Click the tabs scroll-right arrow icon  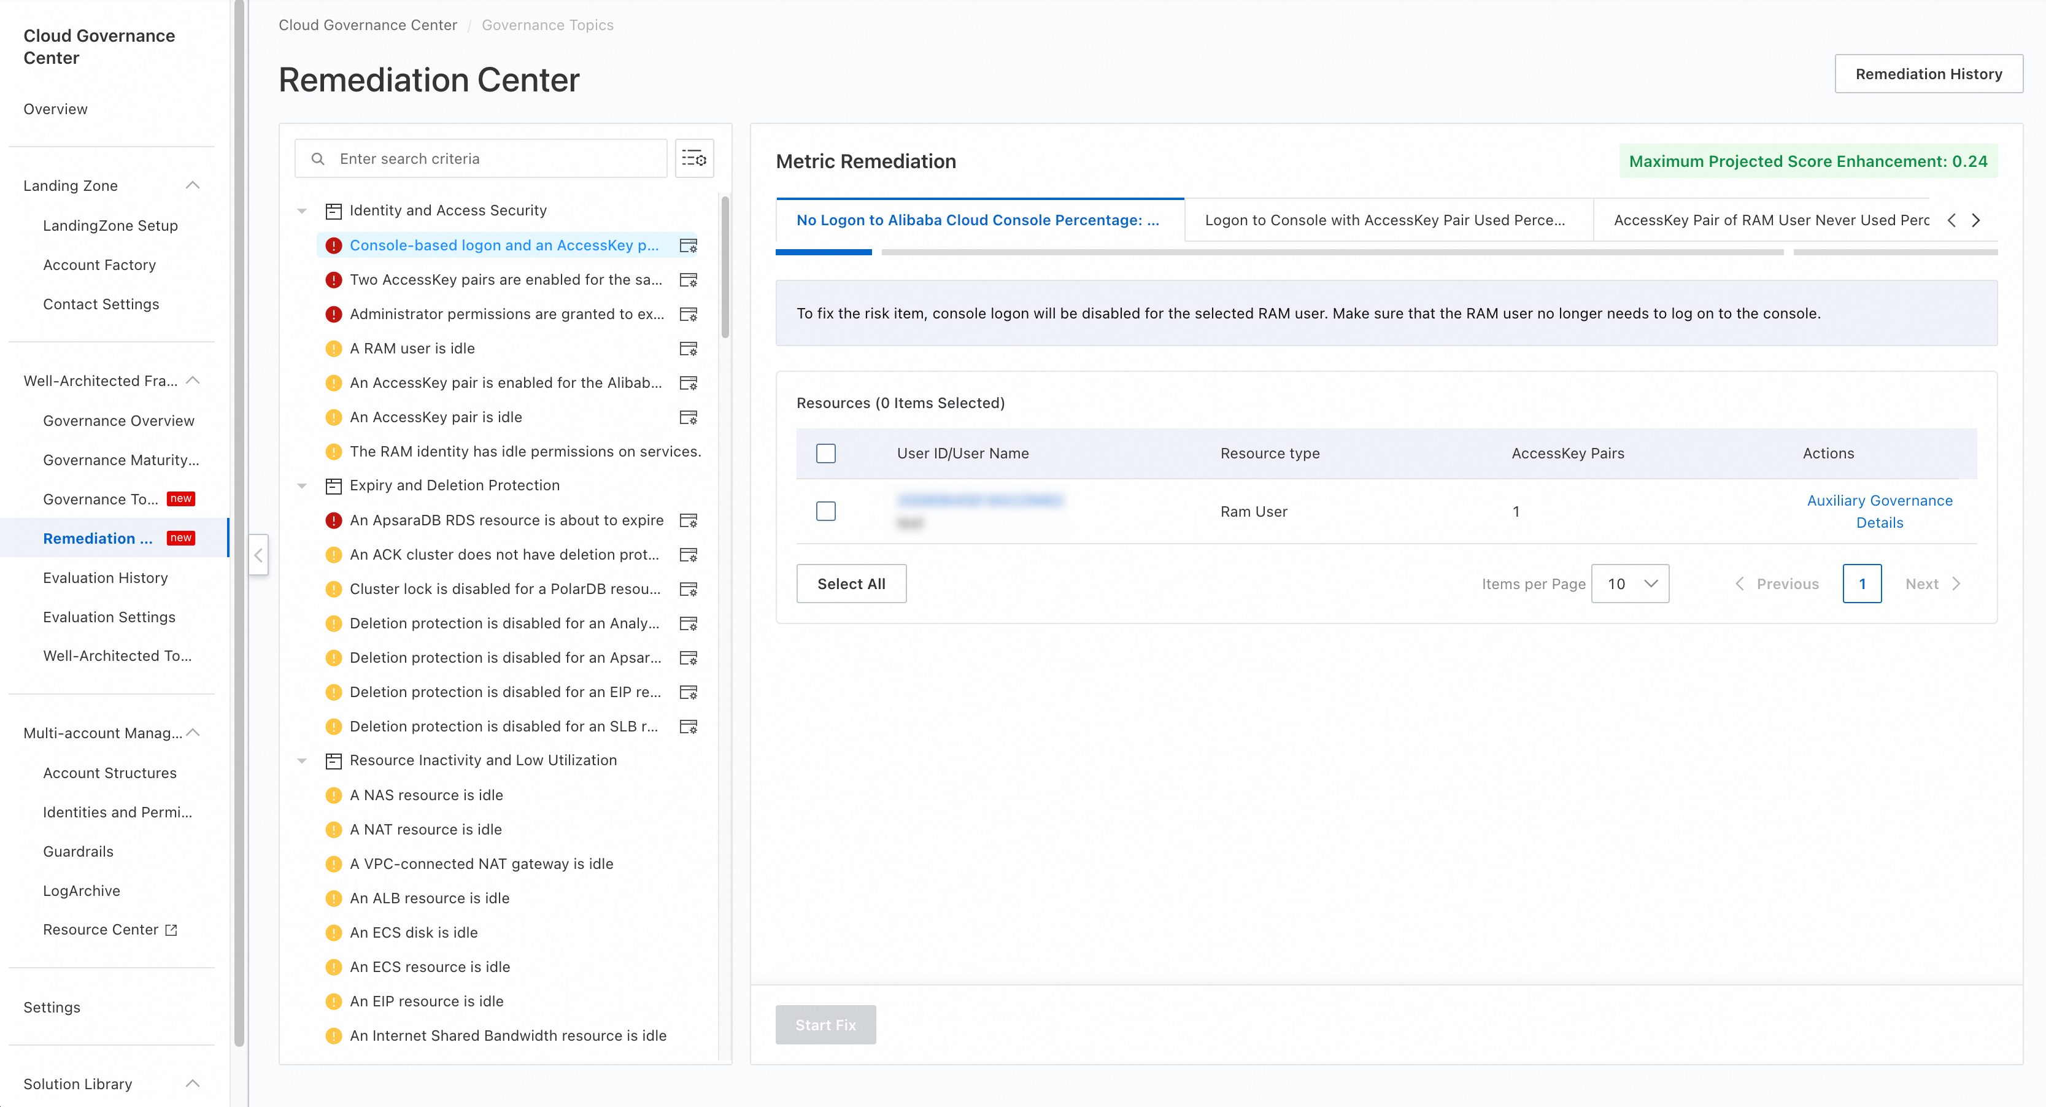[x=1975, y=220]
